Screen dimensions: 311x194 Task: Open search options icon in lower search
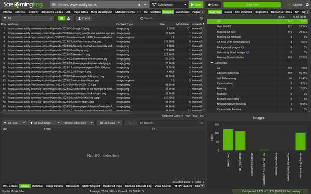(202, 123)
